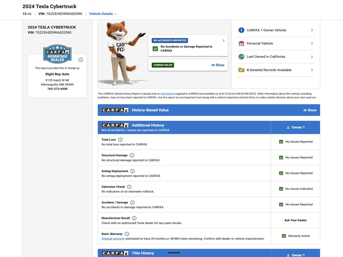343x257 pixels.
Task: Click the Right Buy Auto dealer name
Action: (57, 74)
